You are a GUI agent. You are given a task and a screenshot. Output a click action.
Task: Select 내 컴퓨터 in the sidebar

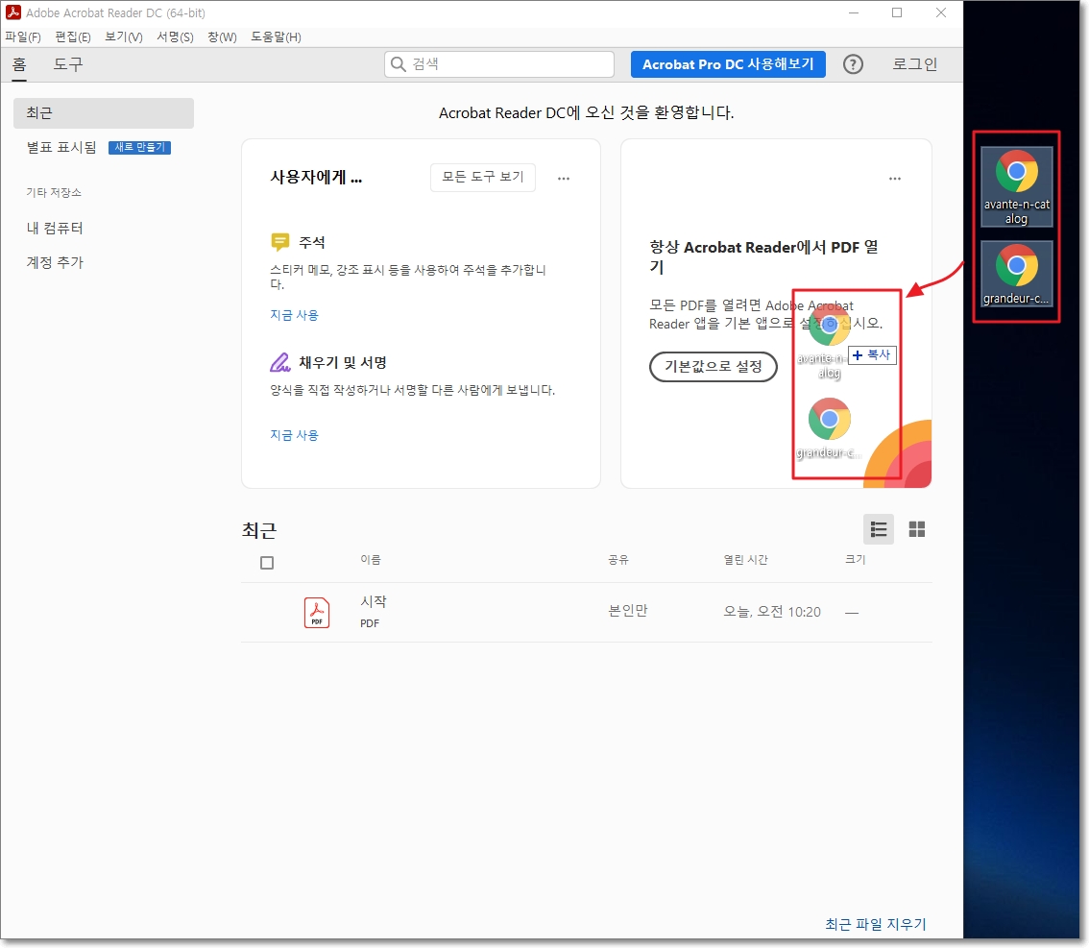coord(55,228)
